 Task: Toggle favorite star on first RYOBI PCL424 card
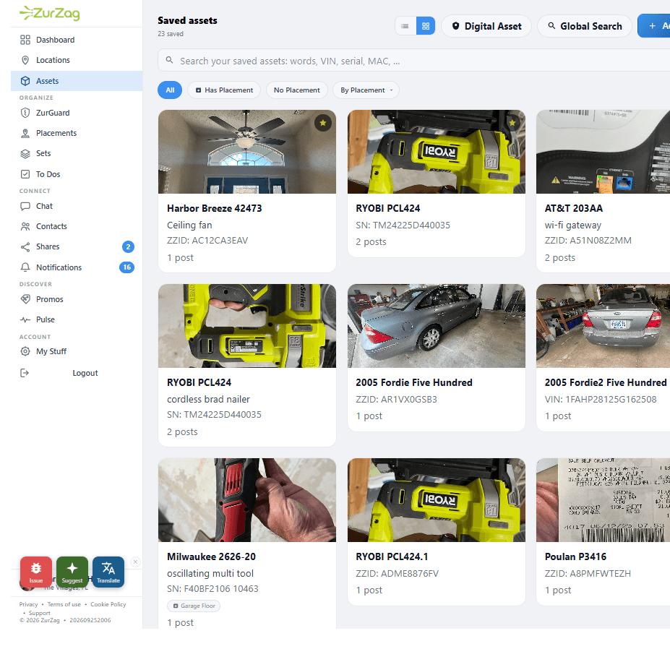click(512, 123)
